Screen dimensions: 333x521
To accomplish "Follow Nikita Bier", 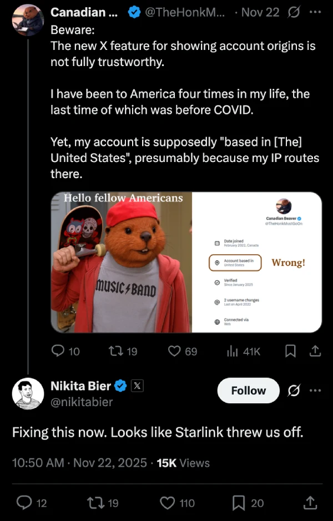I will click(248, 391).
